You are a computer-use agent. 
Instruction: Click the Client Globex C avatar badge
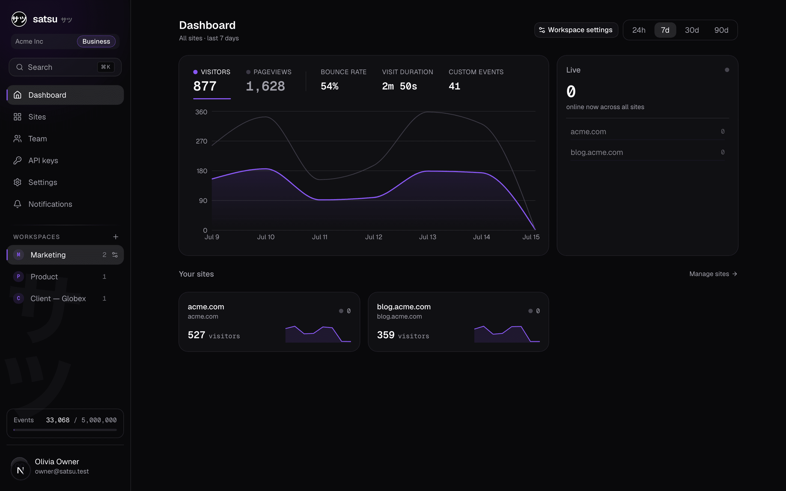pos(19,298)
